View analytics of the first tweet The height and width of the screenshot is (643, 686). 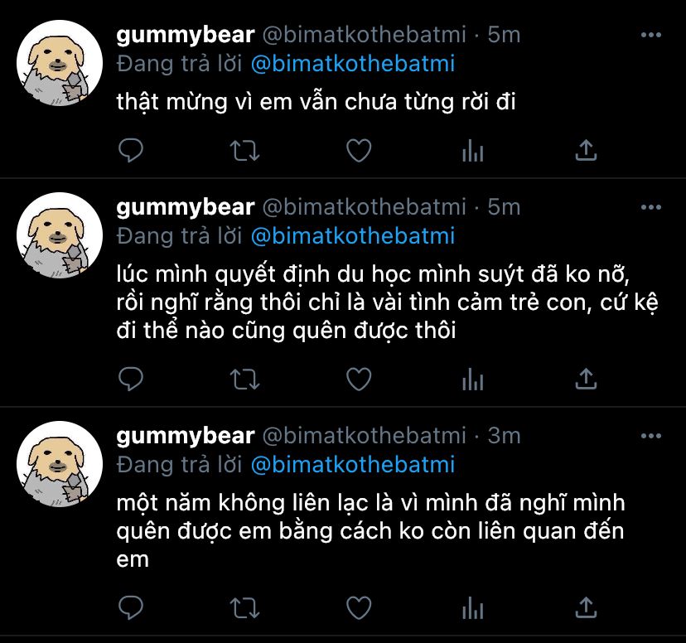tap(472, 151)
